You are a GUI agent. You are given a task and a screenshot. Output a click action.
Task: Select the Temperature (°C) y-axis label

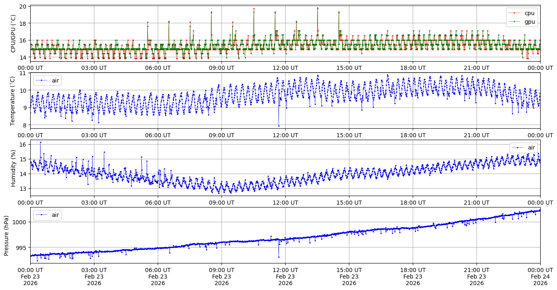[x=13, y=100]
